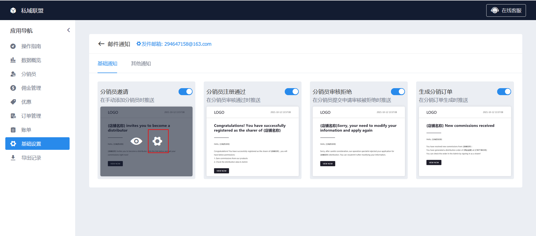
Task: Toggle 分销员注册通过 notification switch
Action: tap(292, 91)
